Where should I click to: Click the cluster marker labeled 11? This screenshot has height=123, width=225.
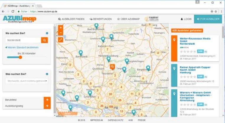tap(132, 94)
